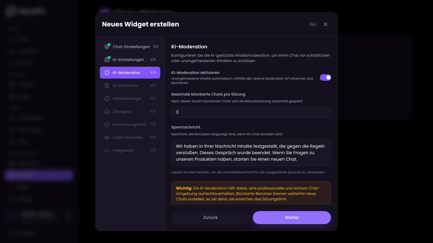
Task: Expand the account menu chevron in sidebar
Action: [68, 215]
